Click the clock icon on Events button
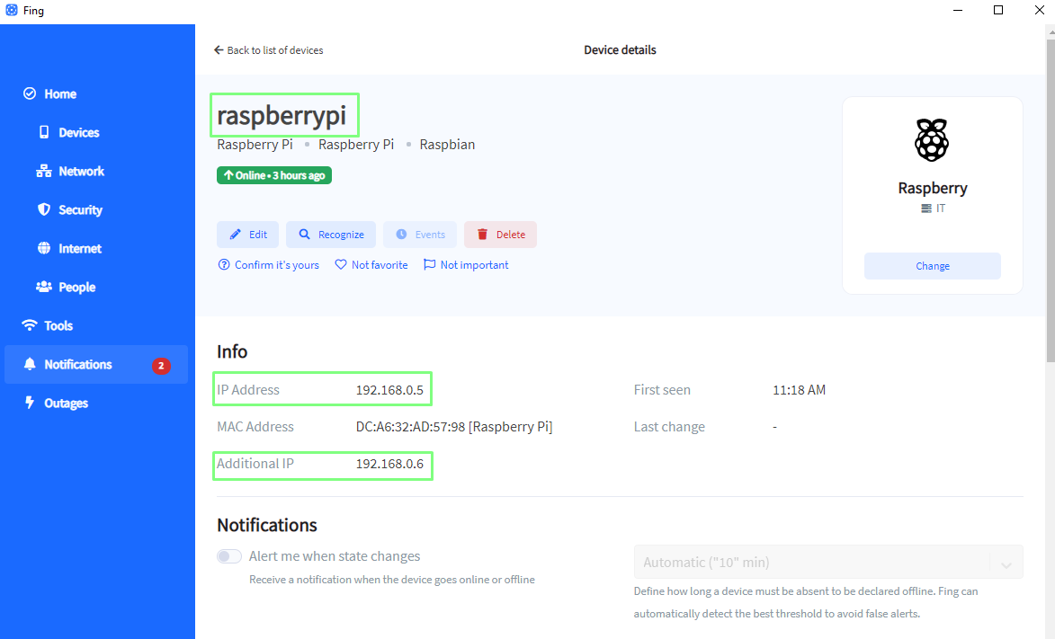 pyautogui.click(x=401, y=234)
